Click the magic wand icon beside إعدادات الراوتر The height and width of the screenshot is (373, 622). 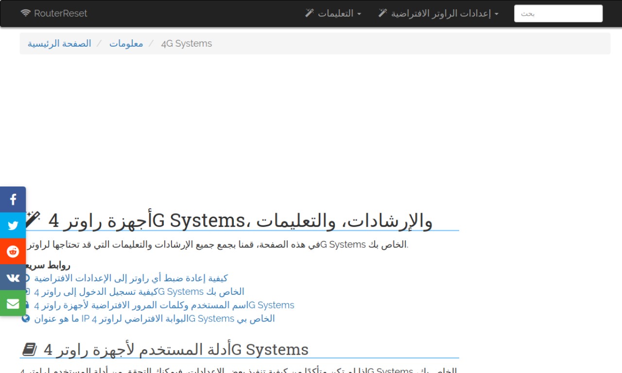(x=383, y=13)
